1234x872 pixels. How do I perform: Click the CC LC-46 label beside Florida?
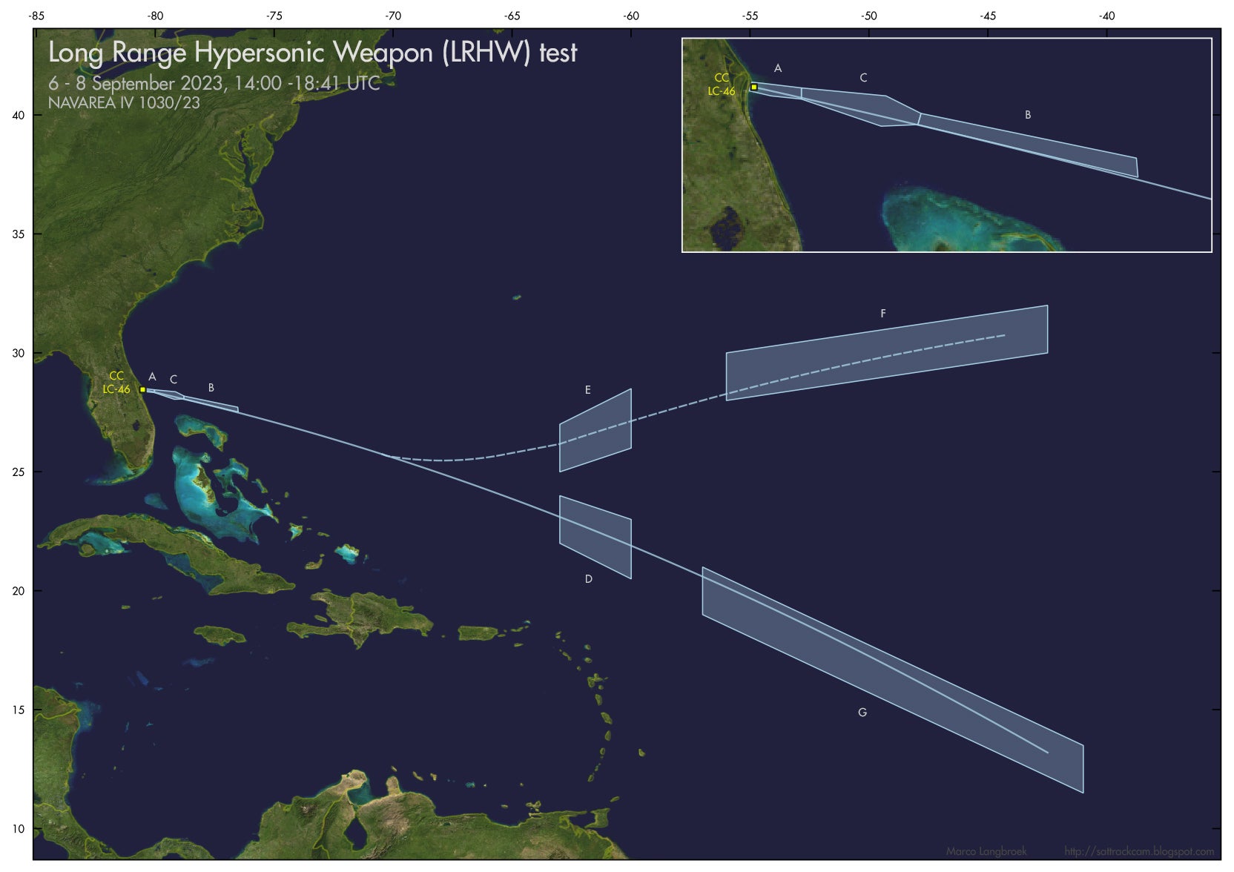tap(116, 383)
